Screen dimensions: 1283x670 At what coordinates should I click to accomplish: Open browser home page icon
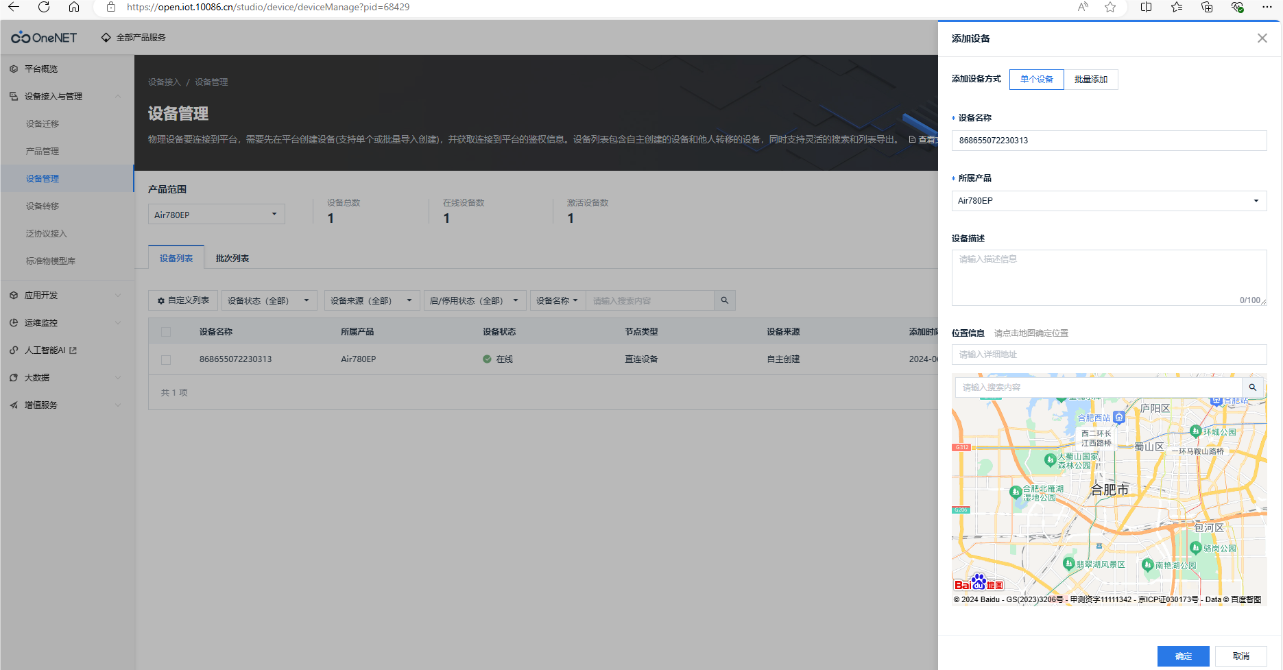point(74,7)
